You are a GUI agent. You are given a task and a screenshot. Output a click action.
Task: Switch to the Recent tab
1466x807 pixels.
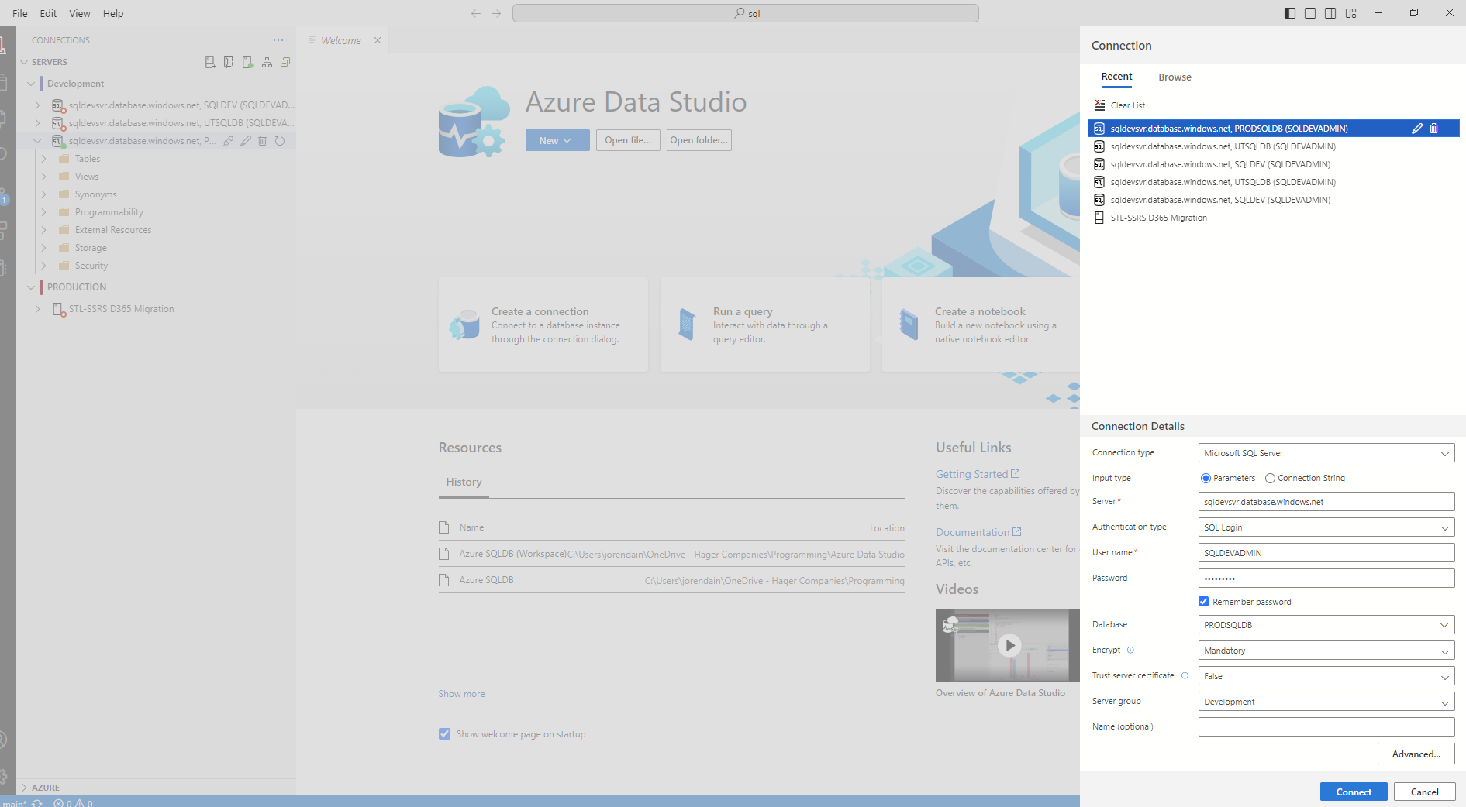(x=1116, y=77)
